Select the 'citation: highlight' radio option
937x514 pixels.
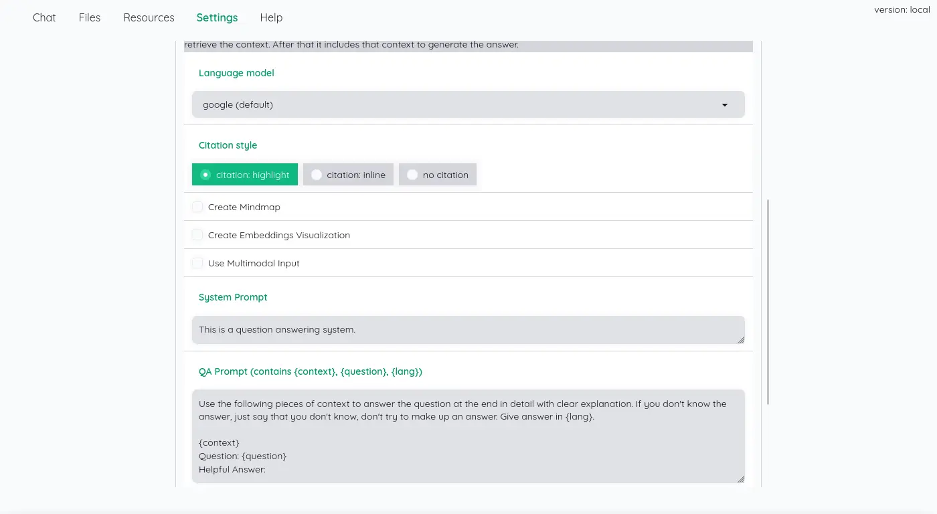pos(205,175)
